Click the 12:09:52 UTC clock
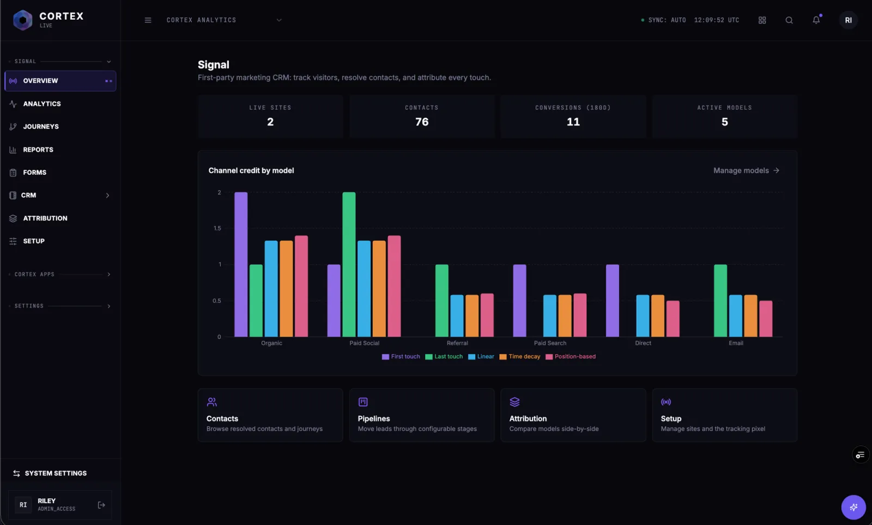The height and width of the screenshot is (525, 872). click(x=717, y=20)
